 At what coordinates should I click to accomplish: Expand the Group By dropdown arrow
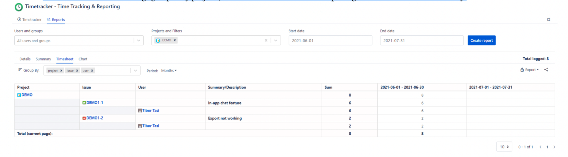[x=135, y=71]
